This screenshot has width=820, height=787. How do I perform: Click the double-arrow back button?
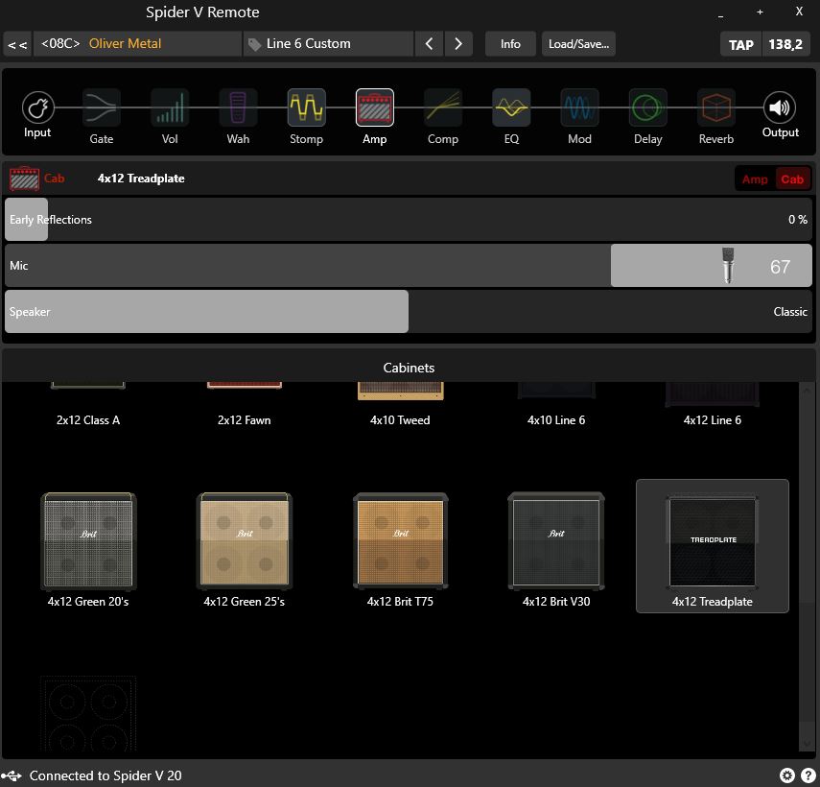tap(17, 44)
